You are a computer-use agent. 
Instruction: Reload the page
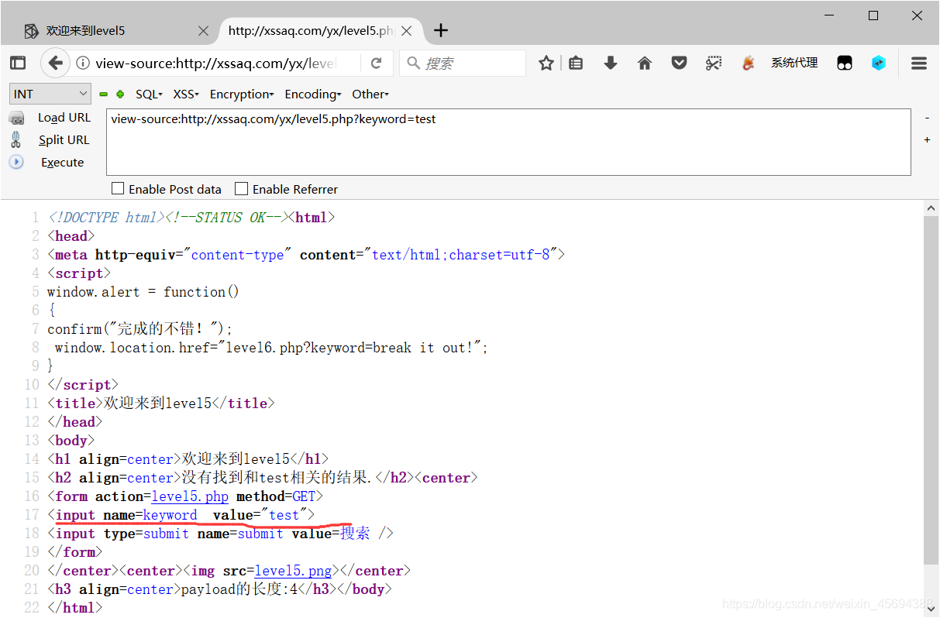377,64
